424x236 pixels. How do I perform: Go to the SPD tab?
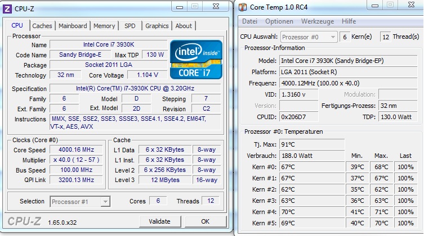tap(130, 26)
